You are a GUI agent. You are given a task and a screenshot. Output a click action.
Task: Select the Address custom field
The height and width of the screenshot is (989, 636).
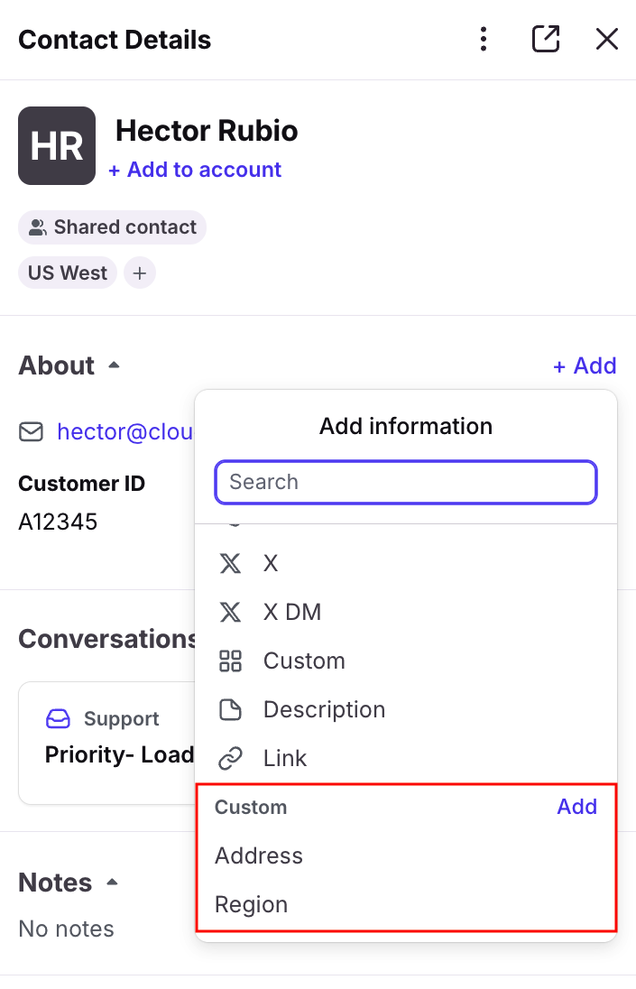point(259,855)
